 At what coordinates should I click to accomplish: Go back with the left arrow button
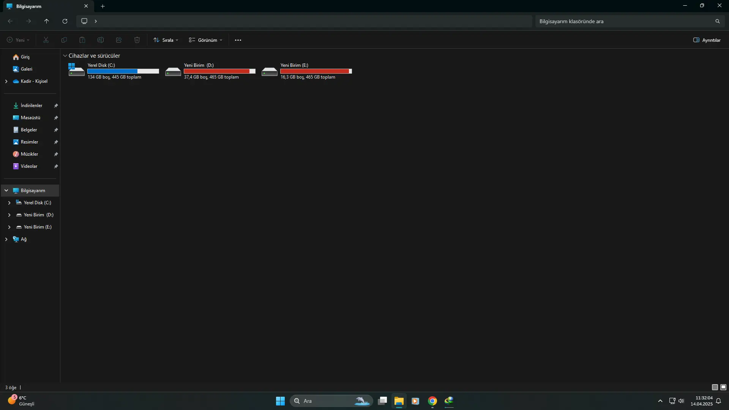(x=10, y=21)
